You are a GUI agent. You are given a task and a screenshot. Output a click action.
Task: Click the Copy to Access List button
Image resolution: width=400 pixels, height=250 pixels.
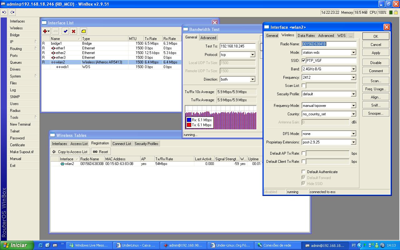pyautogui.click(x=70, y=152)
